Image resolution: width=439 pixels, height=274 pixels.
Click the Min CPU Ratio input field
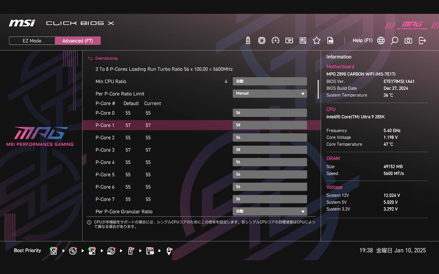point(270,81)
